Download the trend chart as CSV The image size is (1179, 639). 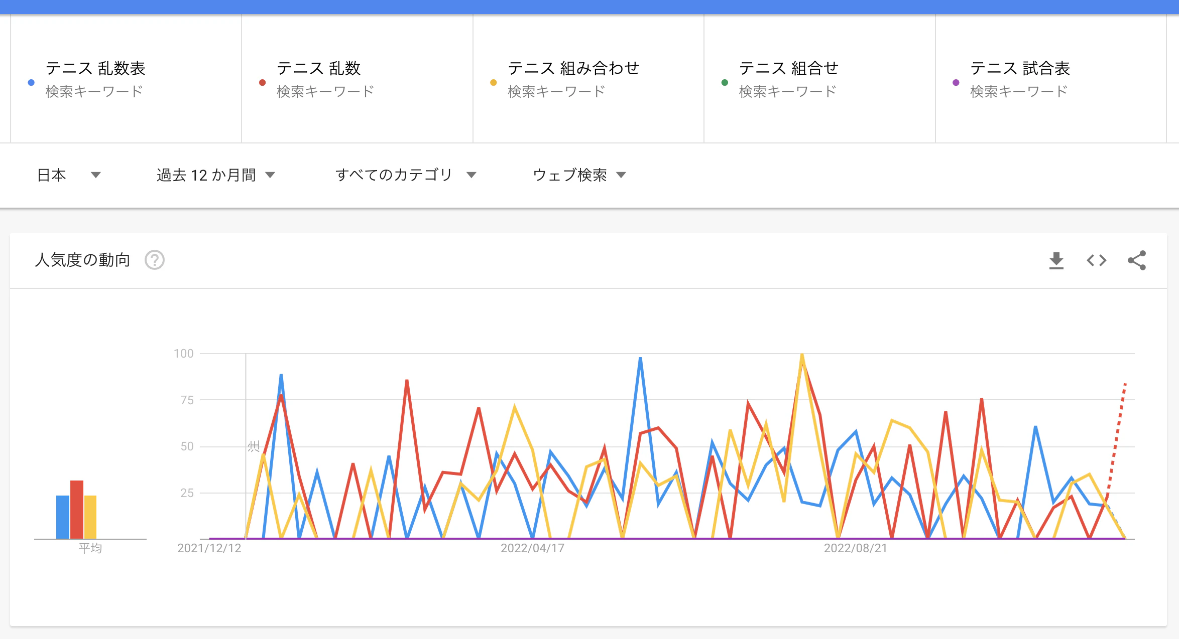[x=1056, y=260]
